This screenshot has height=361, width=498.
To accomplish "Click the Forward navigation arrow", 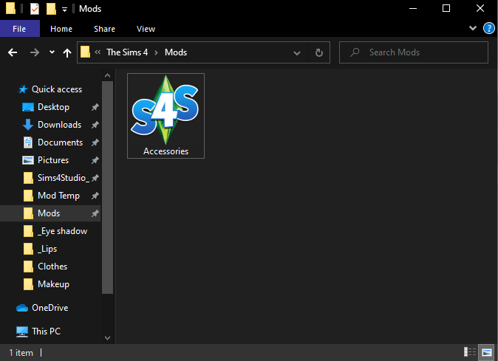I will coord(34,52).
